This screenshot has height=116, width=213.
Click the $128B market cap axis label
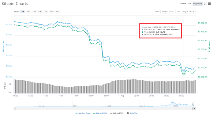[x=9, y=24]
